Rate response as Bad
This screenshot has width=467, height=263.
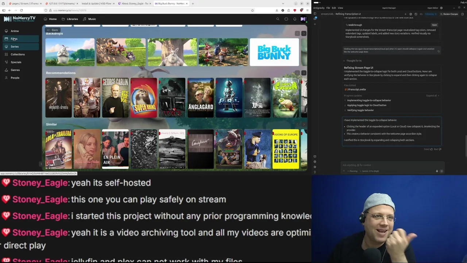[437, 149]
